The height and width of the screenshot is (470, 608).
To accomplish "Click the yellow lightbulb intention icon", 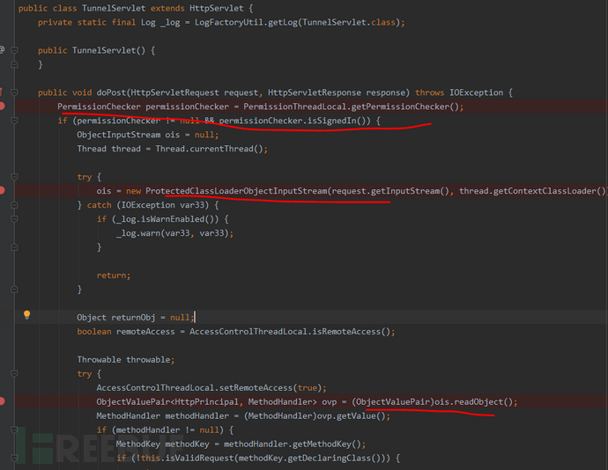I will point(26,314).
